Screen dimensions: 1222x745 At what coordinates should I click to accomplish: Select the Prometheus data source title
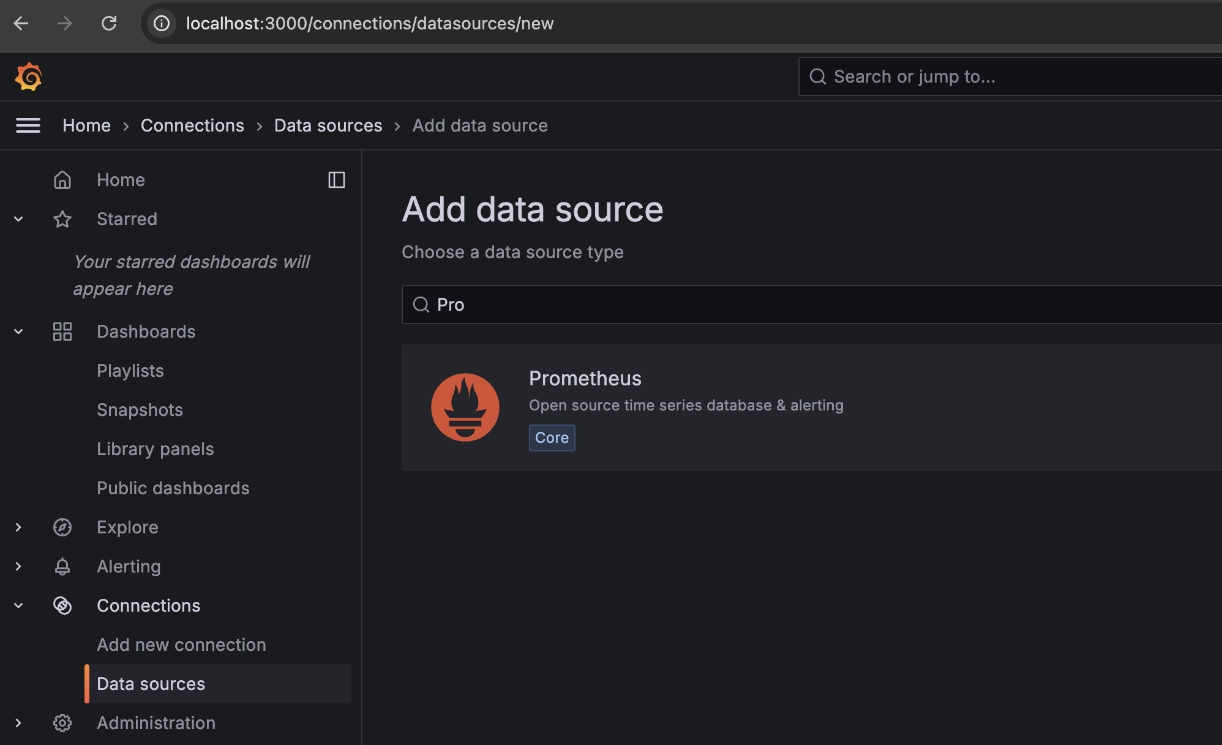coord(585,379)
